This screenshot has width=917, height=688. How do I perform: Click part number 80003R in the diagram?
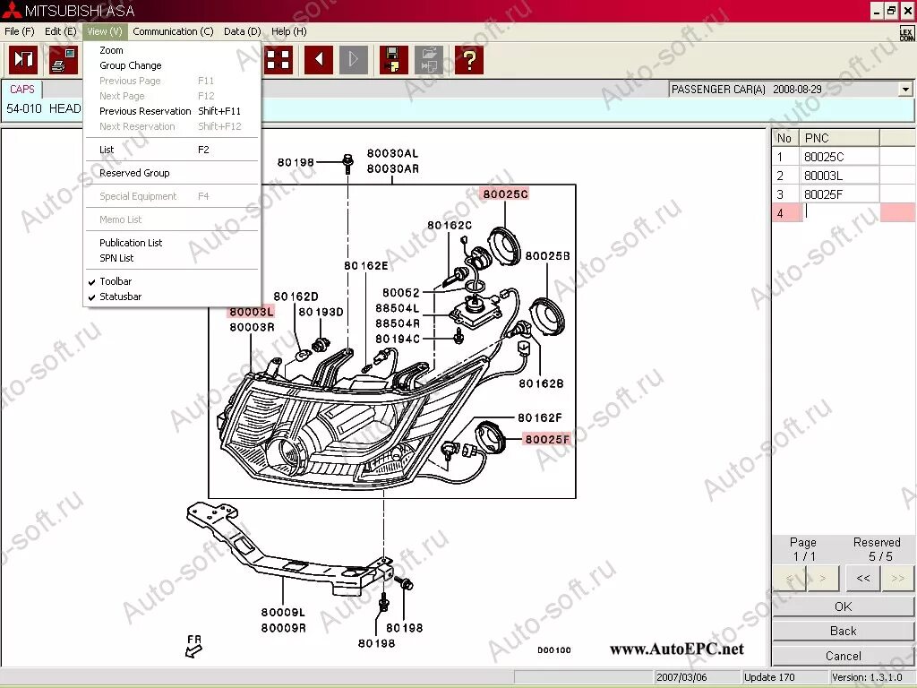(252, 327)
